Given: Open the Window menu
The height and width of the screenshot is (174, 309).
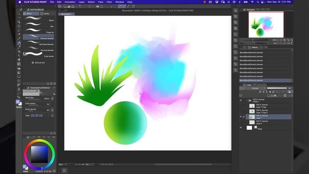Looking at the screenshot, I should click(x=120, y=2).
